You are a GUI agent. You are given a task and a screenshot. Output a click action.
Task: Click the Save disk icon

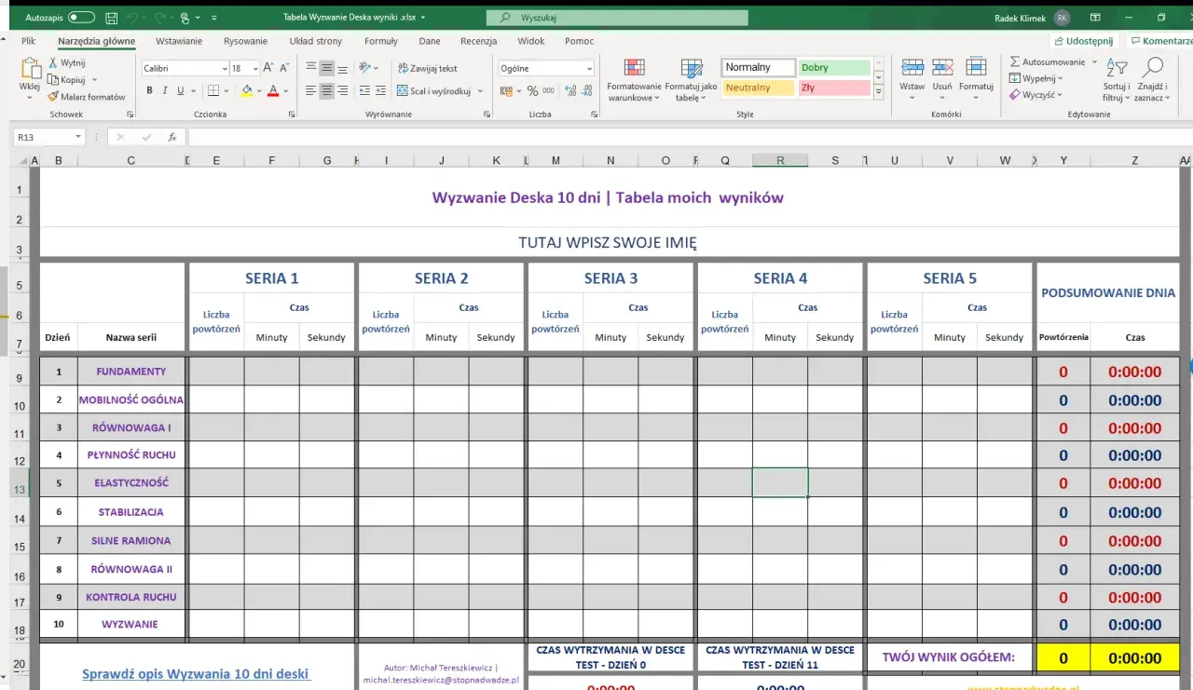click(x=112, y=17)
